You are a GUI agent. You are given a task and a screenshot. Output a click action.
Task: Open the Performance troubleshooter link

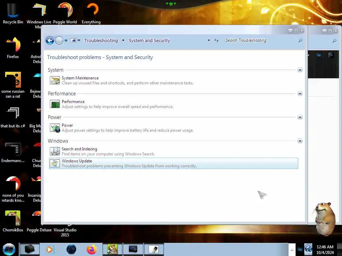pos(73,102)
